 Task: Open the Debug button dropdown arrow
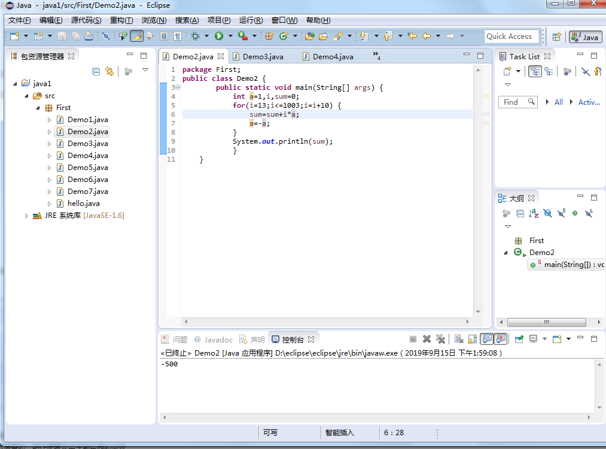[x=206, y=36]
